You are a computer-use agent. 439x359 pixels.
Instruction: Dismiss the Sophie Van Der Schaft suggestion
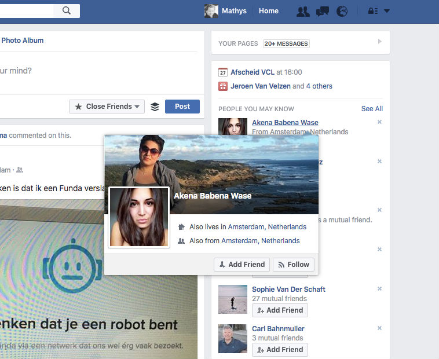coord(379,289)
